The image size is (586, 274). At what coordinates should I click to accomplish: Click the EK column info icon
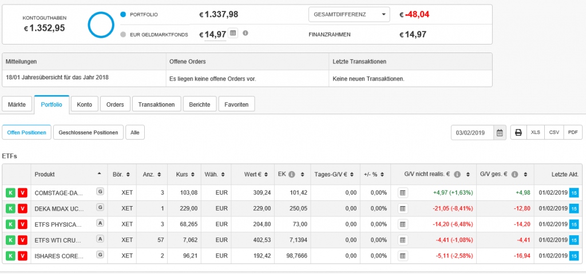pos(291,174)
